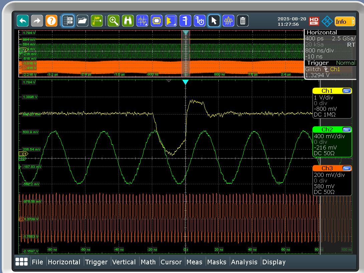Open the grid app launcher menu
Viewport: 364px width, 273px height.
[x=21, y=262]
